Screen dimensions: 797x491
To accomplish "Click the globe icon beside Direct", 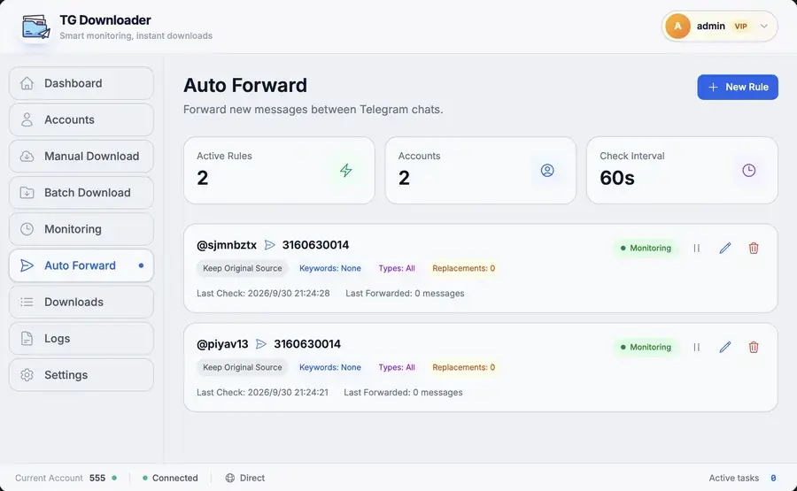I will [230, 478].
